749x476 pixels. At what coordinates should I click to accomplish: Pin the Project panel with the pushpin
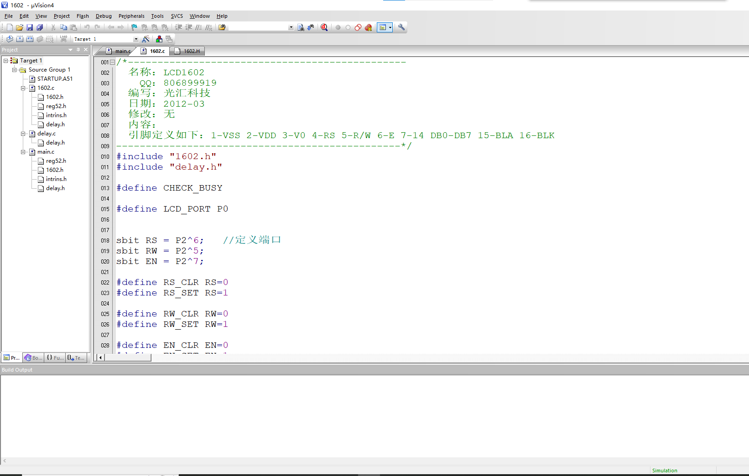pos(78,50)
